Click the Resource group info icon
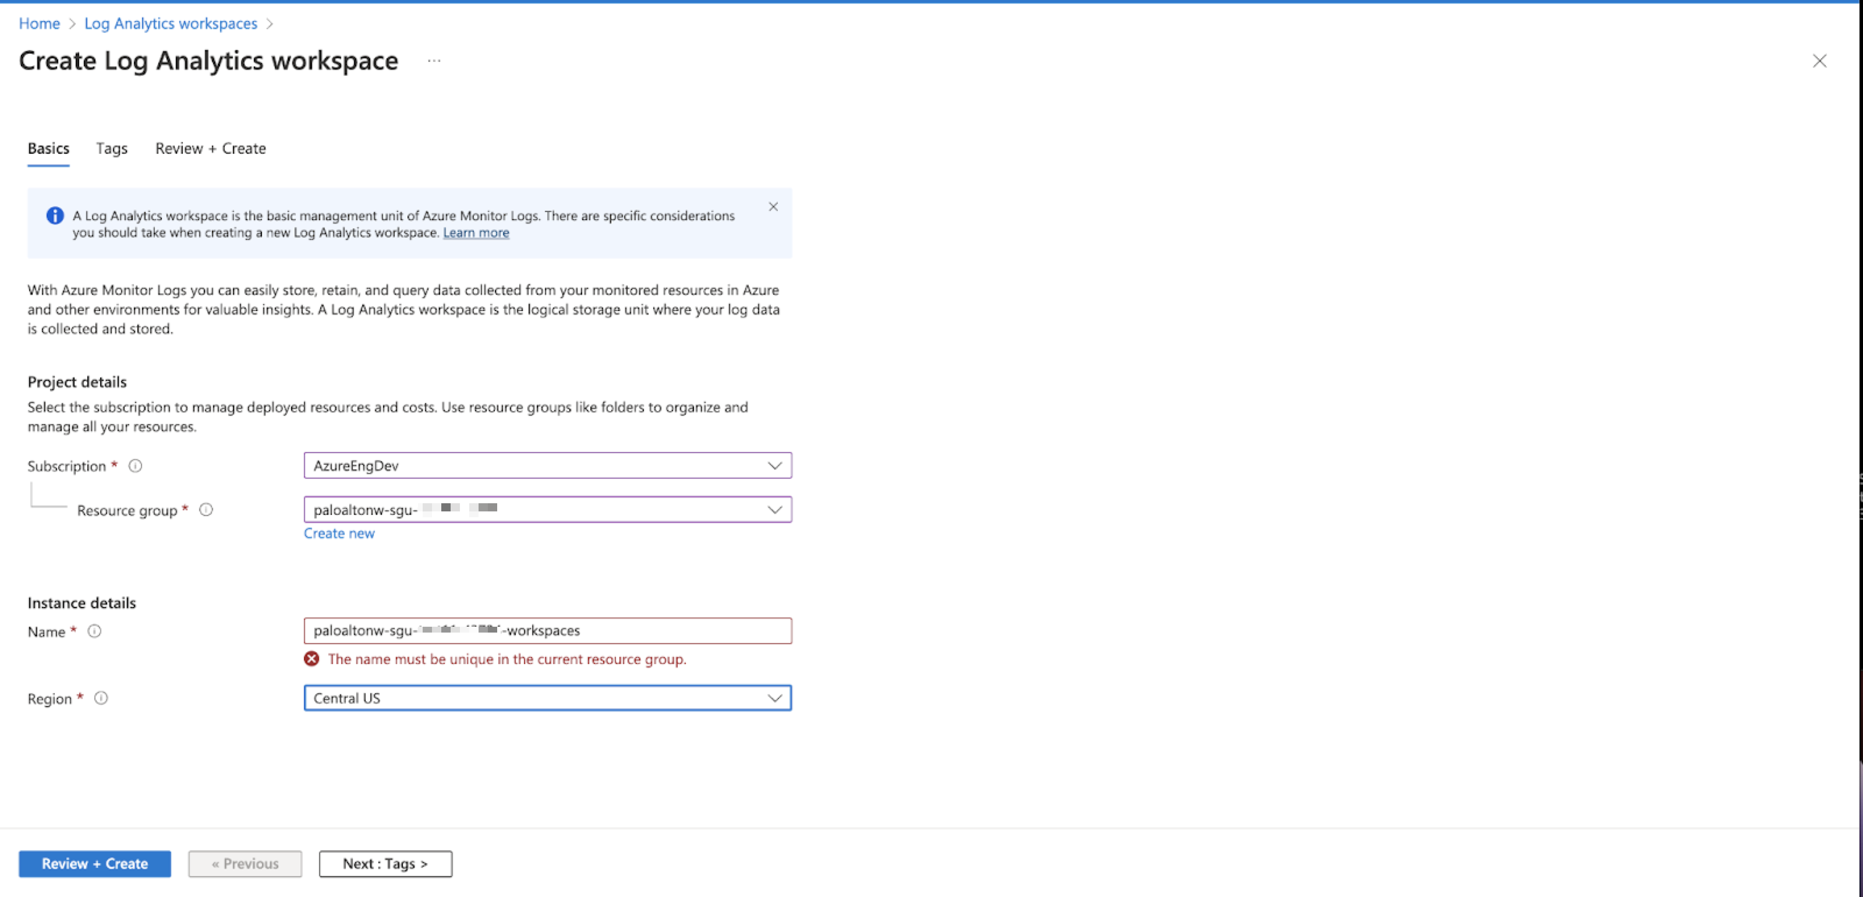Image resolution: width=1863 pixels, height=897 pixels. (x=206, y=510)
